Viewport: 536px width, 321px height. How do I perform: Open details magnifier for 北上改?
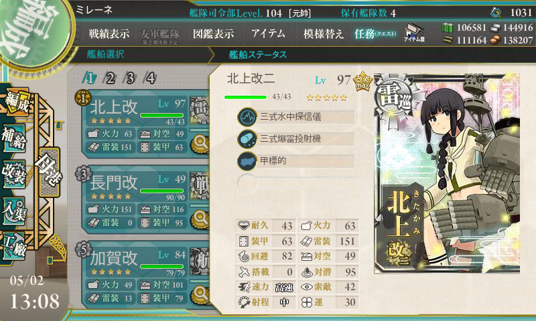tap(200, 144)
